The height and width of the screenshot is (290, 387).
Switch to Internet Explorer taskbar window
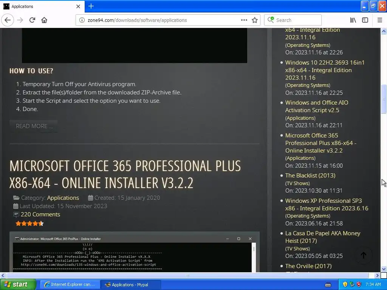(70, 284)
